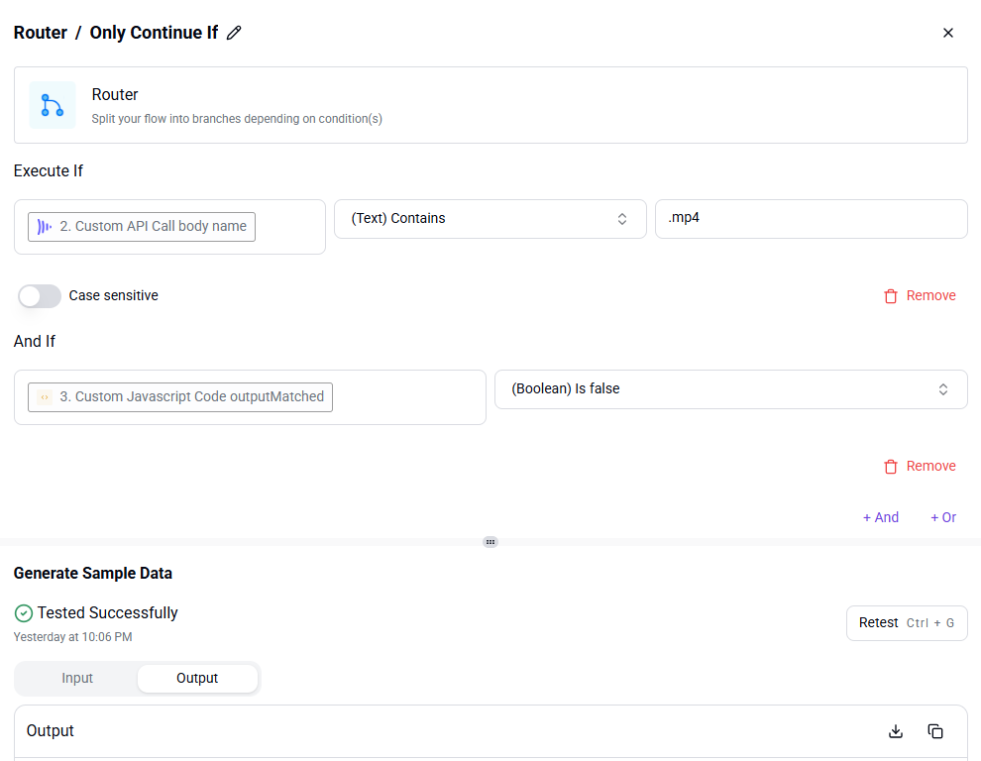Toggle the Case sensitive switch
This screenshot has height=761, width=981.
[40, 296]
